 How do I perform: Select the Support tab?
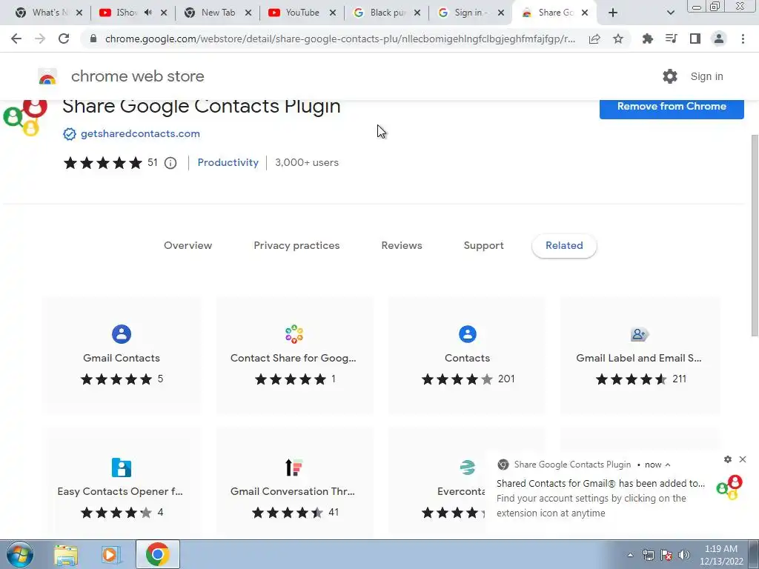click(483, 245)
